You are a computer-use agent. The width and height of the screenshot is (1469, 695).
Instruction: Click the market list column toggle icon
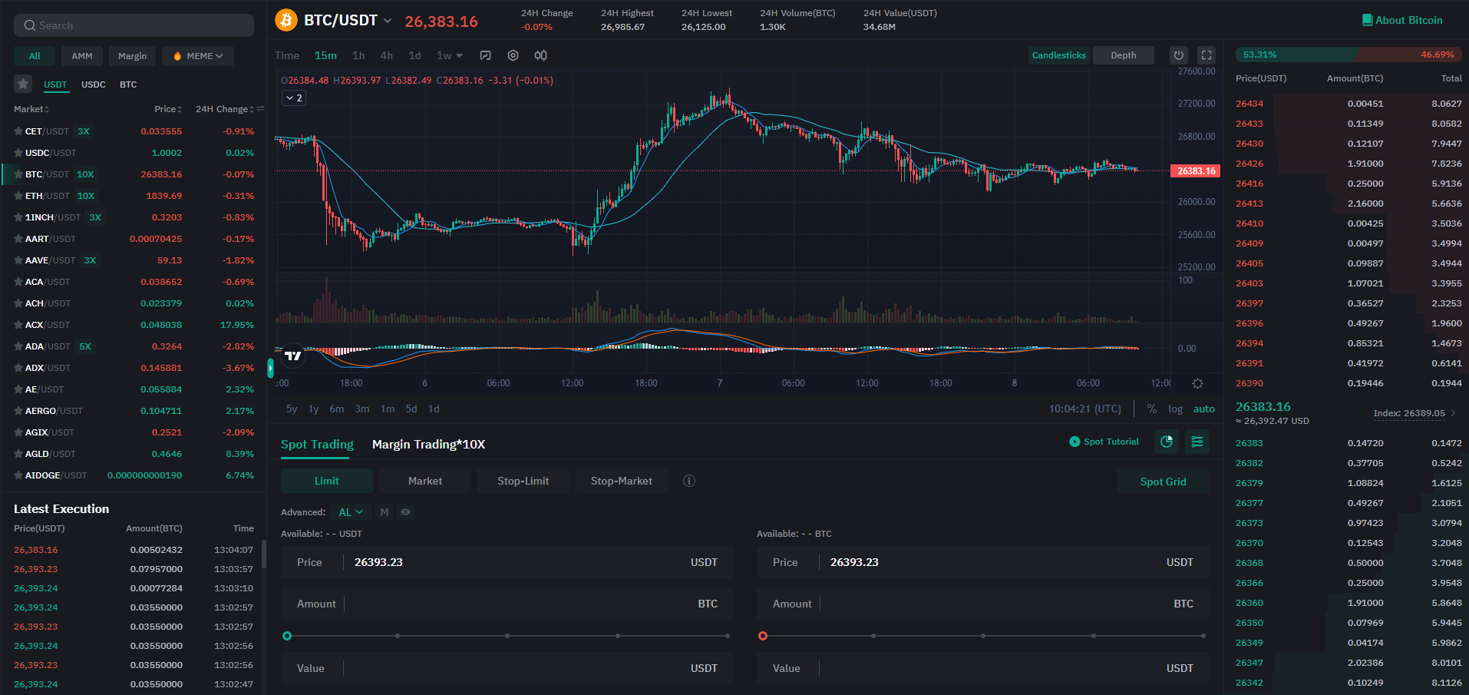260,109
